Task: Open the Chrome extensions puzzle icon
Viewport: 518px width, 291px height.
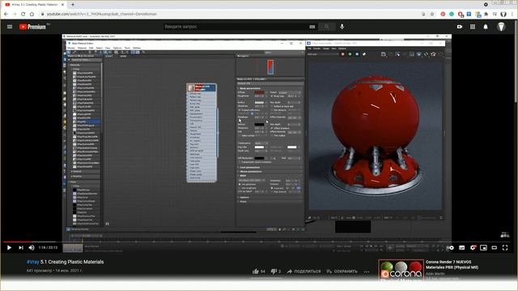Action: point(486,15)
